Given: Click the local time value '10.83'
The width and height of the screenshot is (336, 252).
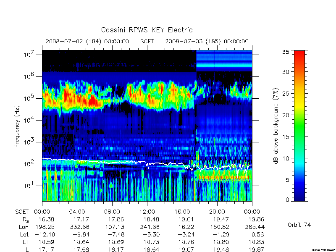Looking at the screenshot, I should pos(256,242).
